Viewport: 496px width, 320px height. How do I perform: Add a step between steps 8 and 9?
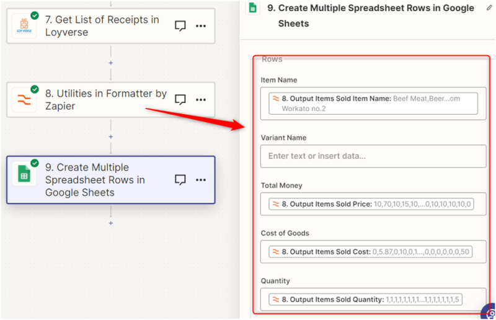(111, 136)
